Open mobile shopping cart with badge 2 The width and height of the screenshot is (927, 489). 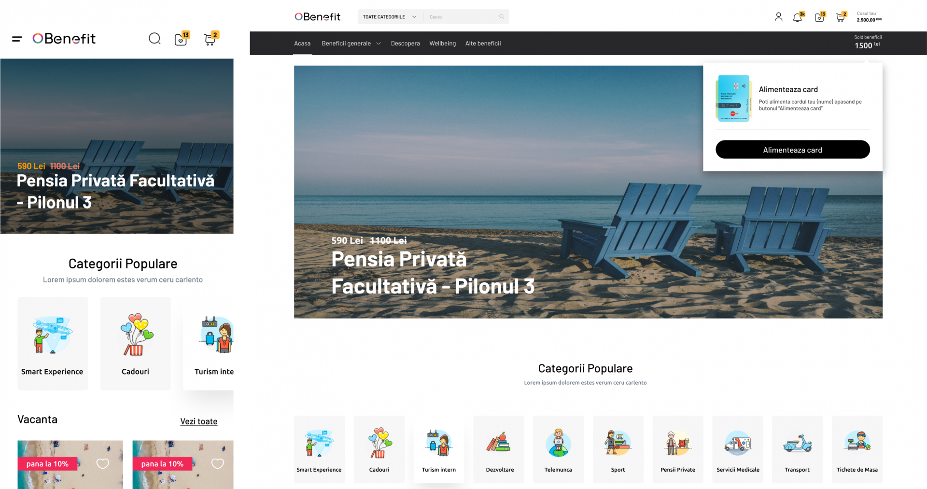(211, 39)
